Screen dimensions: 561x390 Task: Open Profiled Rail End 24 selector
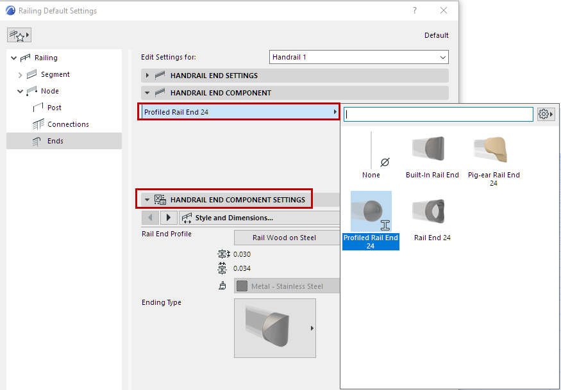[x=239, y=112]
